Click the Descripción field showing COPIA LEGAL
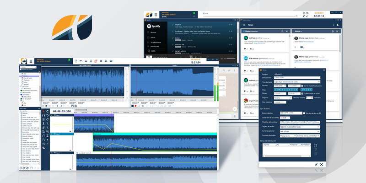The image size is (366, 183). tap(297, 78)
